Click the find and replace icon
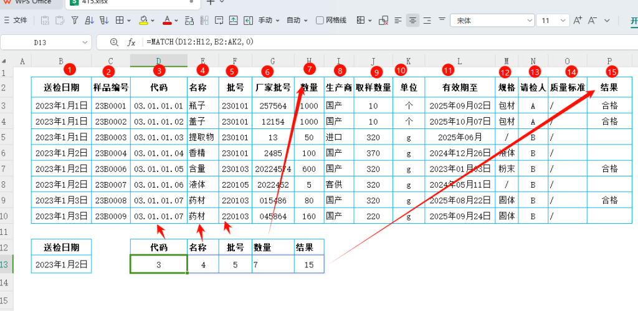Screen dimensions: 638x311 click(x=189, y=21)
